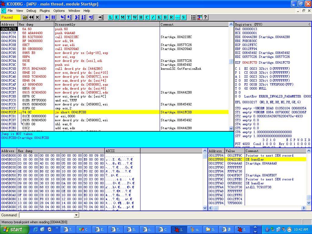Click the EIP 0041FC7D register line
The image size is (312, 234).
pyautogui.click(x=262, y=62)
